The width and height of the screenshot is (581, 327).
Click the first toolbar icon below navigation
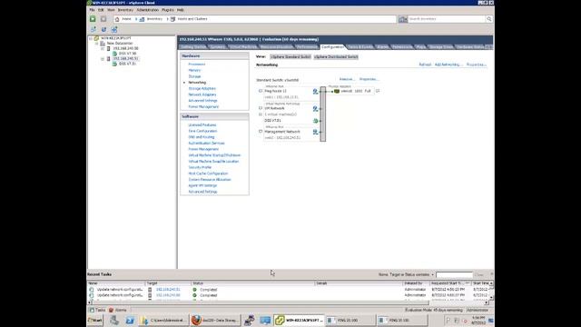click(x=94, y=29)
